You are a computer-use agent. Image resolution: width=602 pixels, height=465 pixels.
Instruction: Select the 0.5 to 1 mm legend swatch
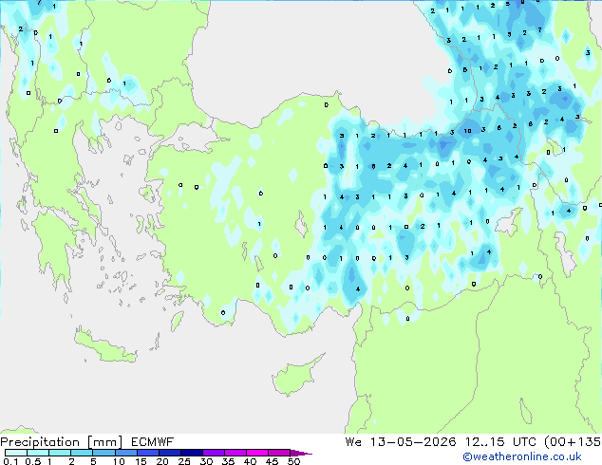38,453
